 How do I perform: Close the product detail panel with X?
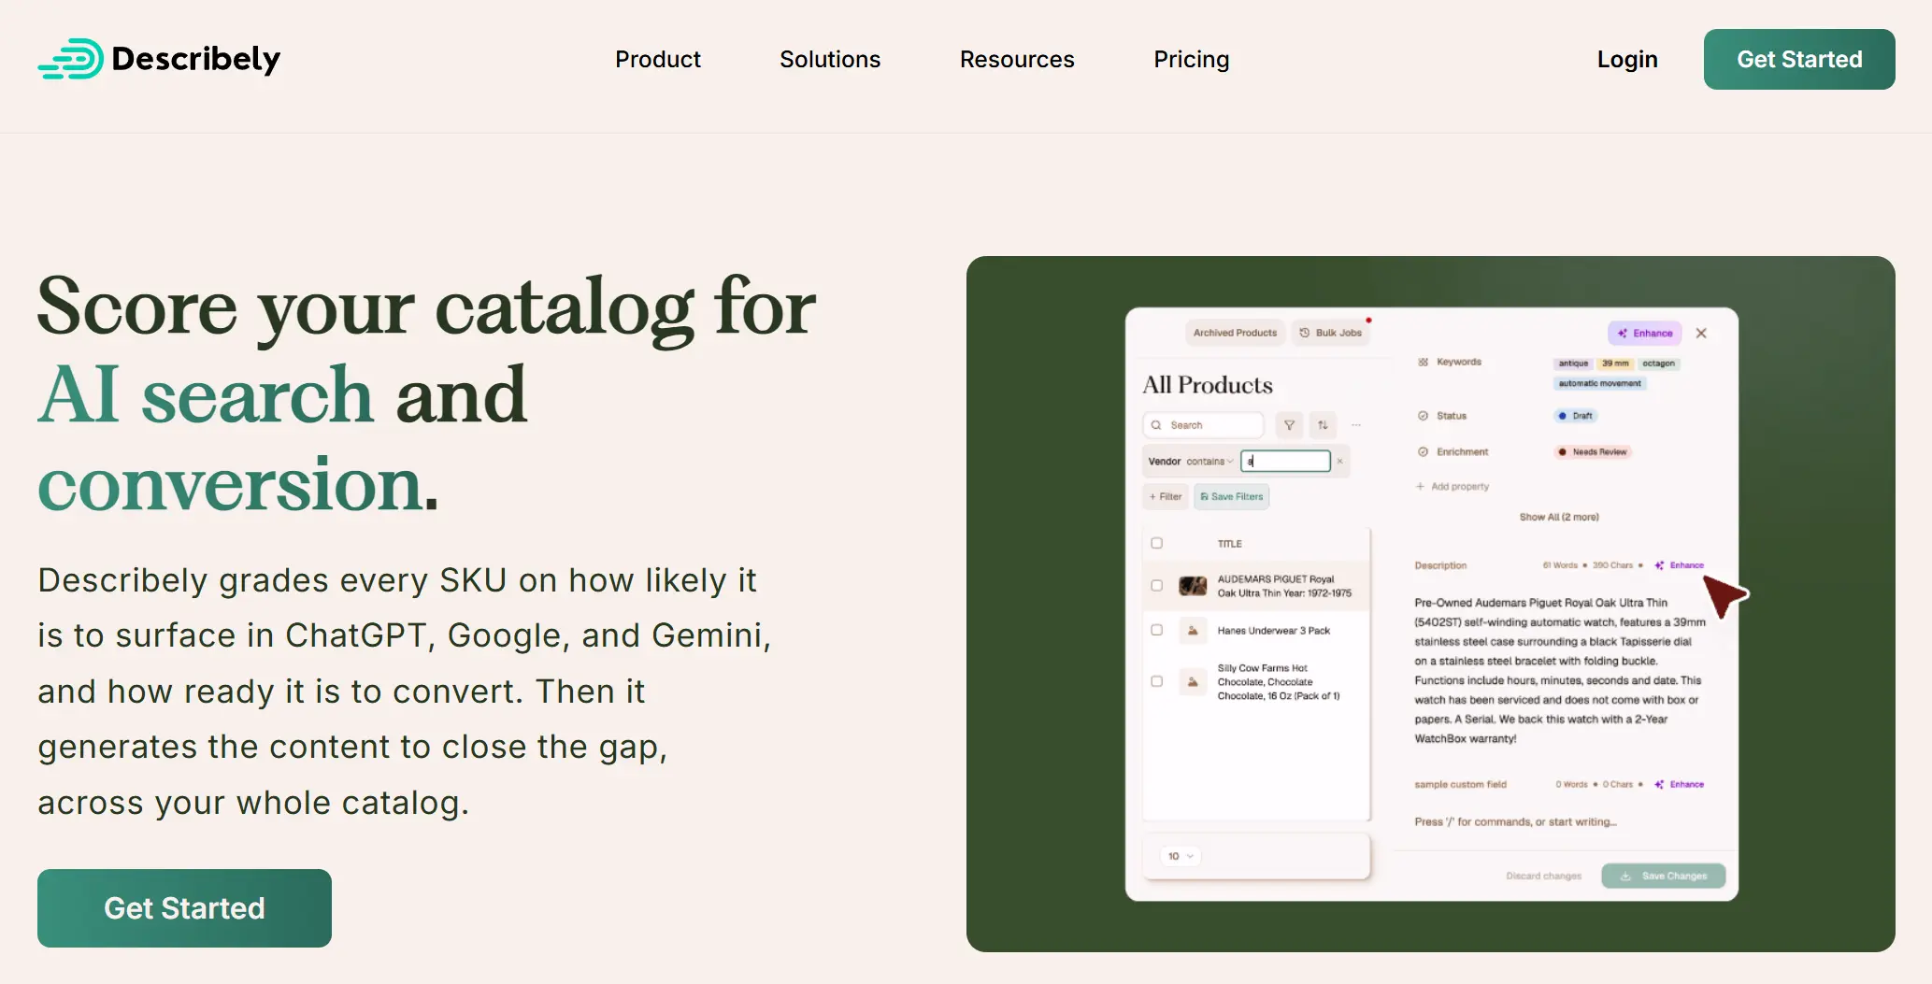[x=1701, y=333]
